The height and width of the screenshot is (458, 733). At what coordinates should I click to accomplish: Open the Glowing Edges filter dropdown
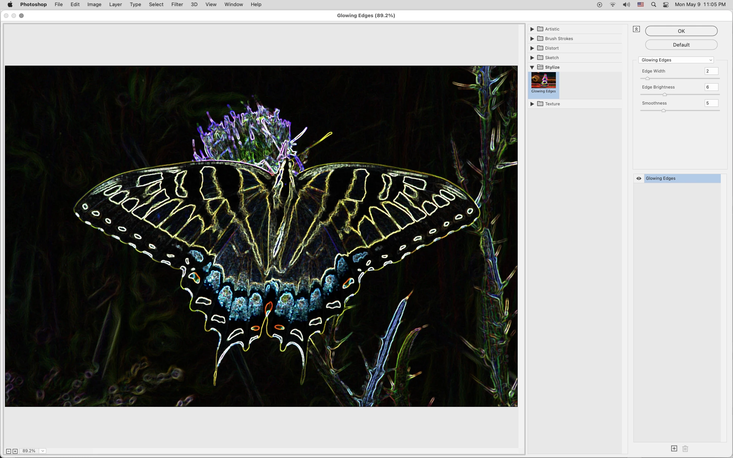676,60
